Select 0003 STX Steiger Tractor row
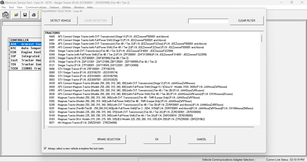307x162 pixels. coord(83,80)
